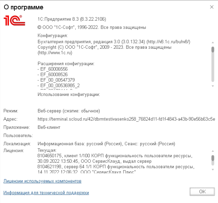
Task: Click configuration box scroll down arrow
Action: (x=212, y=86)
